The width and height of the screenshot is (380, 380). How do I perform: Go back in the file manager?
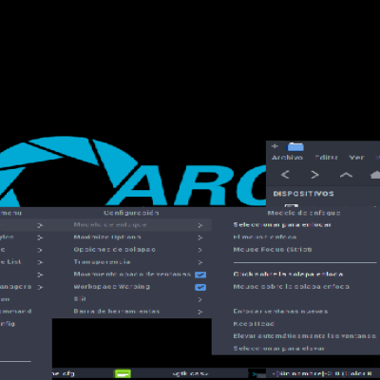click(285, 175)
